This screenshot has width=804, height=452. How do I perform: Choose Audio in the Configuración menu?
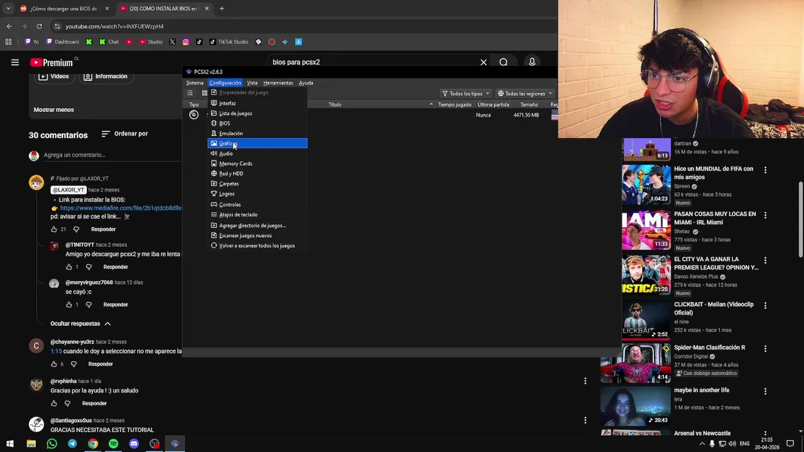[x=258, y=154]
